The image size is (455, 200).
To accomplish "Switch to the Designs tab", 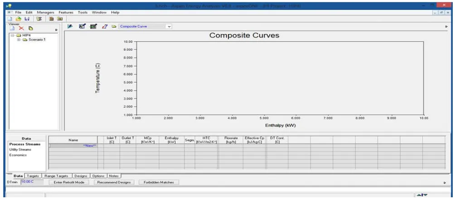I will click(81, 176).
